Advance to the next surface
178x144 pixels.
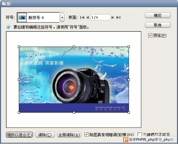click(x=113, y=17)
